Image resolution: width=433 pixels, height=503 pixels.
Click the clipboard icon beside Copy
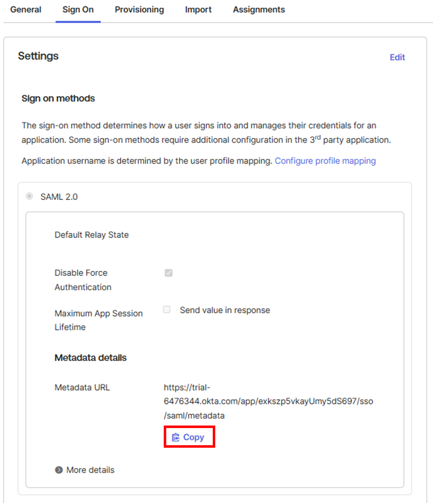click(176, 437)
